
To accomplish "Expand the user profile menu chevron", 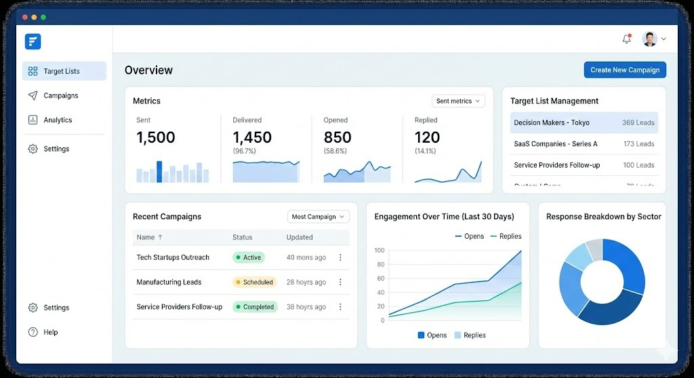I will [x=664, y=39].
